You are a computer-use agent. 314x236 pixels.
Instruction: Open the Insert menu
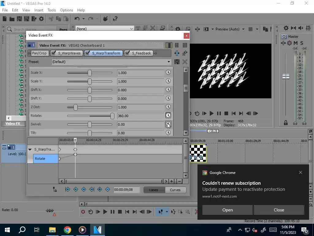39,10
